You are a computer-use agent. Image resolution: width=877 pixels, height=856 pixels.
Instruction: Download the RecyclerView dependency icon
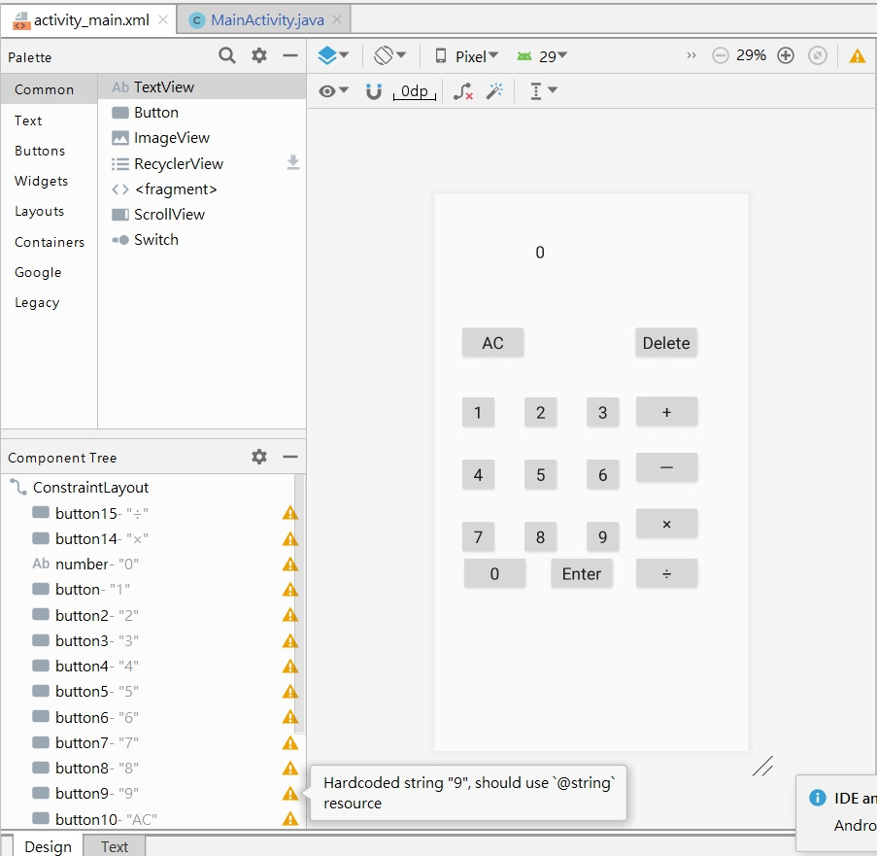click(x=293, y=162)
